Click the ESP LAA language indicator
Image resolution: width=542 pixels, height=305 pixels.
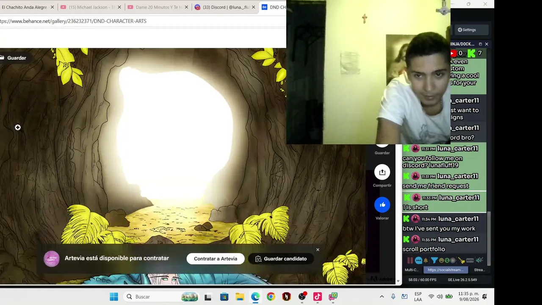tap(418, 297)
